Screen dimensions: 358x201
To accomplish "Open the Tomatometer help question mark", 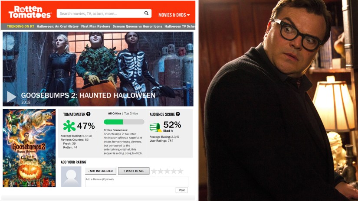I will point(89,114).
